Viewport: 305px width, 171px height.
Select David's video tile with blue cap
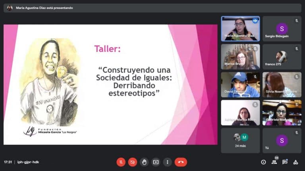tap(240, 85)
